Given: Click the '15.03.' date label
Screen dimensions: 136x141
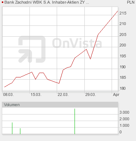Looking at the screenshot, I should coord(36,94).
